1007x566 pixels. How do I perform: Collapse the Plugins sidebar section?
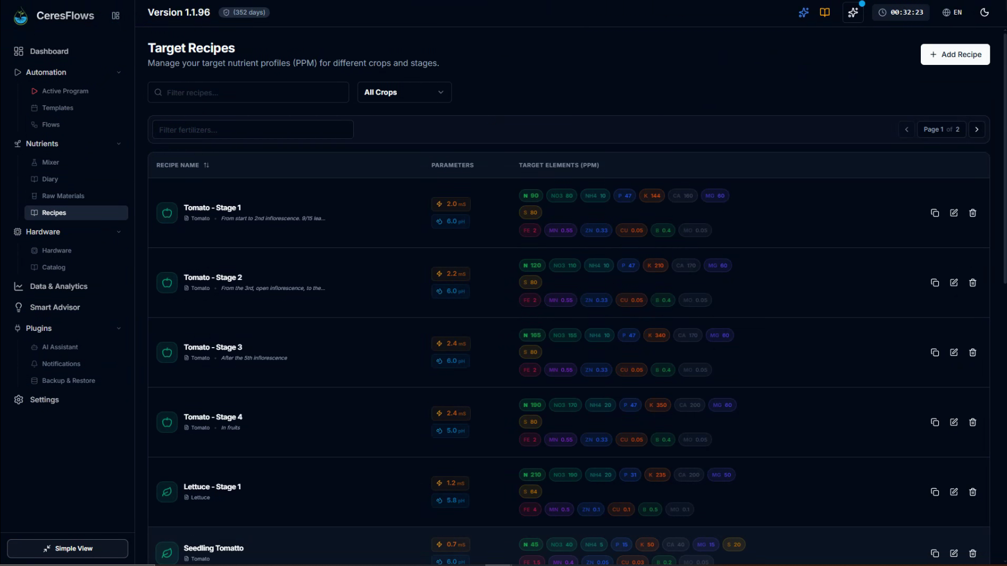[x=68, y=328]
